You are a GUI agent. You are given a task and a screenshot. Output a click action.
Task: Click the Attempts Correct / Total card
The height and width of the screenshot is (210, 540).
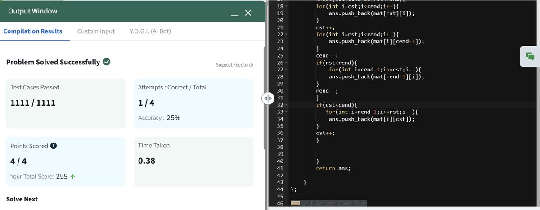193,103
